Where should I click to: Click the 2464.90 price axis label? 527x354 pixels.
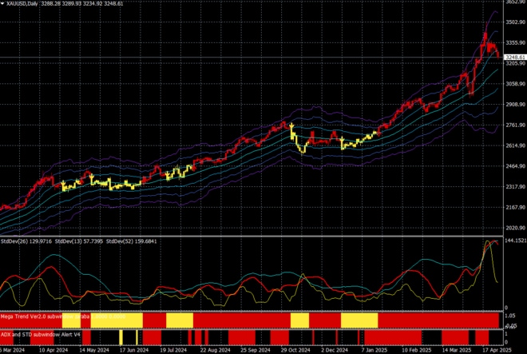click(x=515, y=166)
